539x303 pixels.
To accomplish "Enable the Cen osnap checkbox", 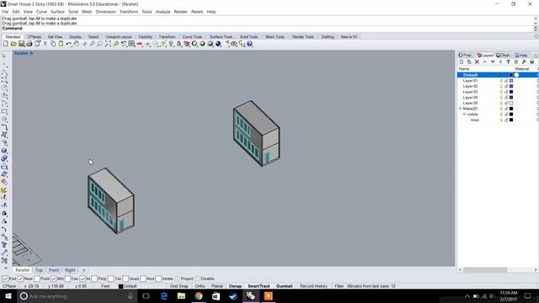I will [x=68, y=279].
